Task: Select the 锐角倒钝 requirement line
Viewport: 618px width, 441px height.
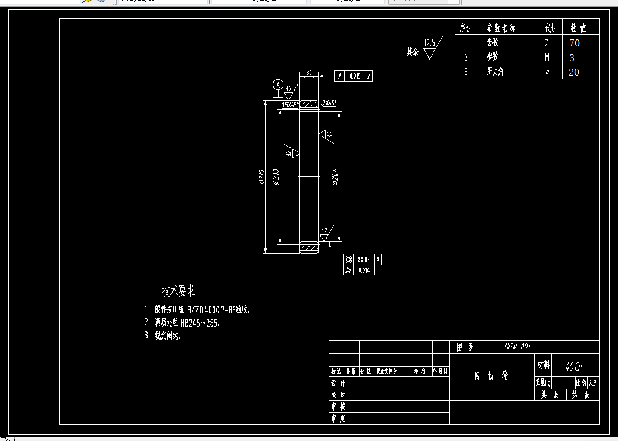Action: [x=167, y=336]
